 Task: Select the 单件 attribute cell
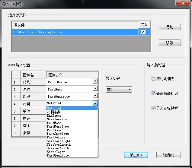pos(33,111)
